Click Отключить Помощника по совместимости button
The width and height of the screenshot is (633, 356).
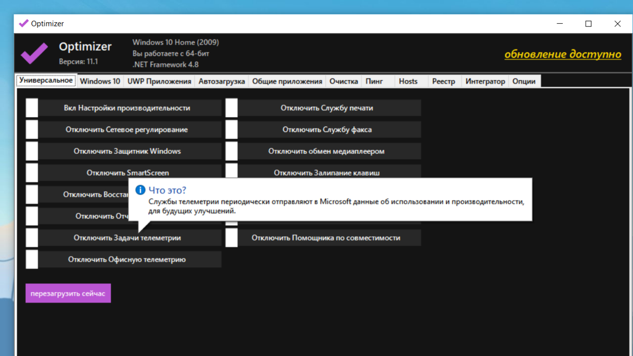(330, 238)
